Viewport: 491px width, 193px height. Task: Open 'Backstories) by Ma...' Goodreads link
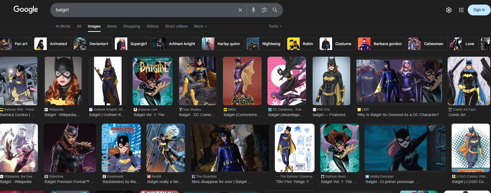(x=121, y=182)
